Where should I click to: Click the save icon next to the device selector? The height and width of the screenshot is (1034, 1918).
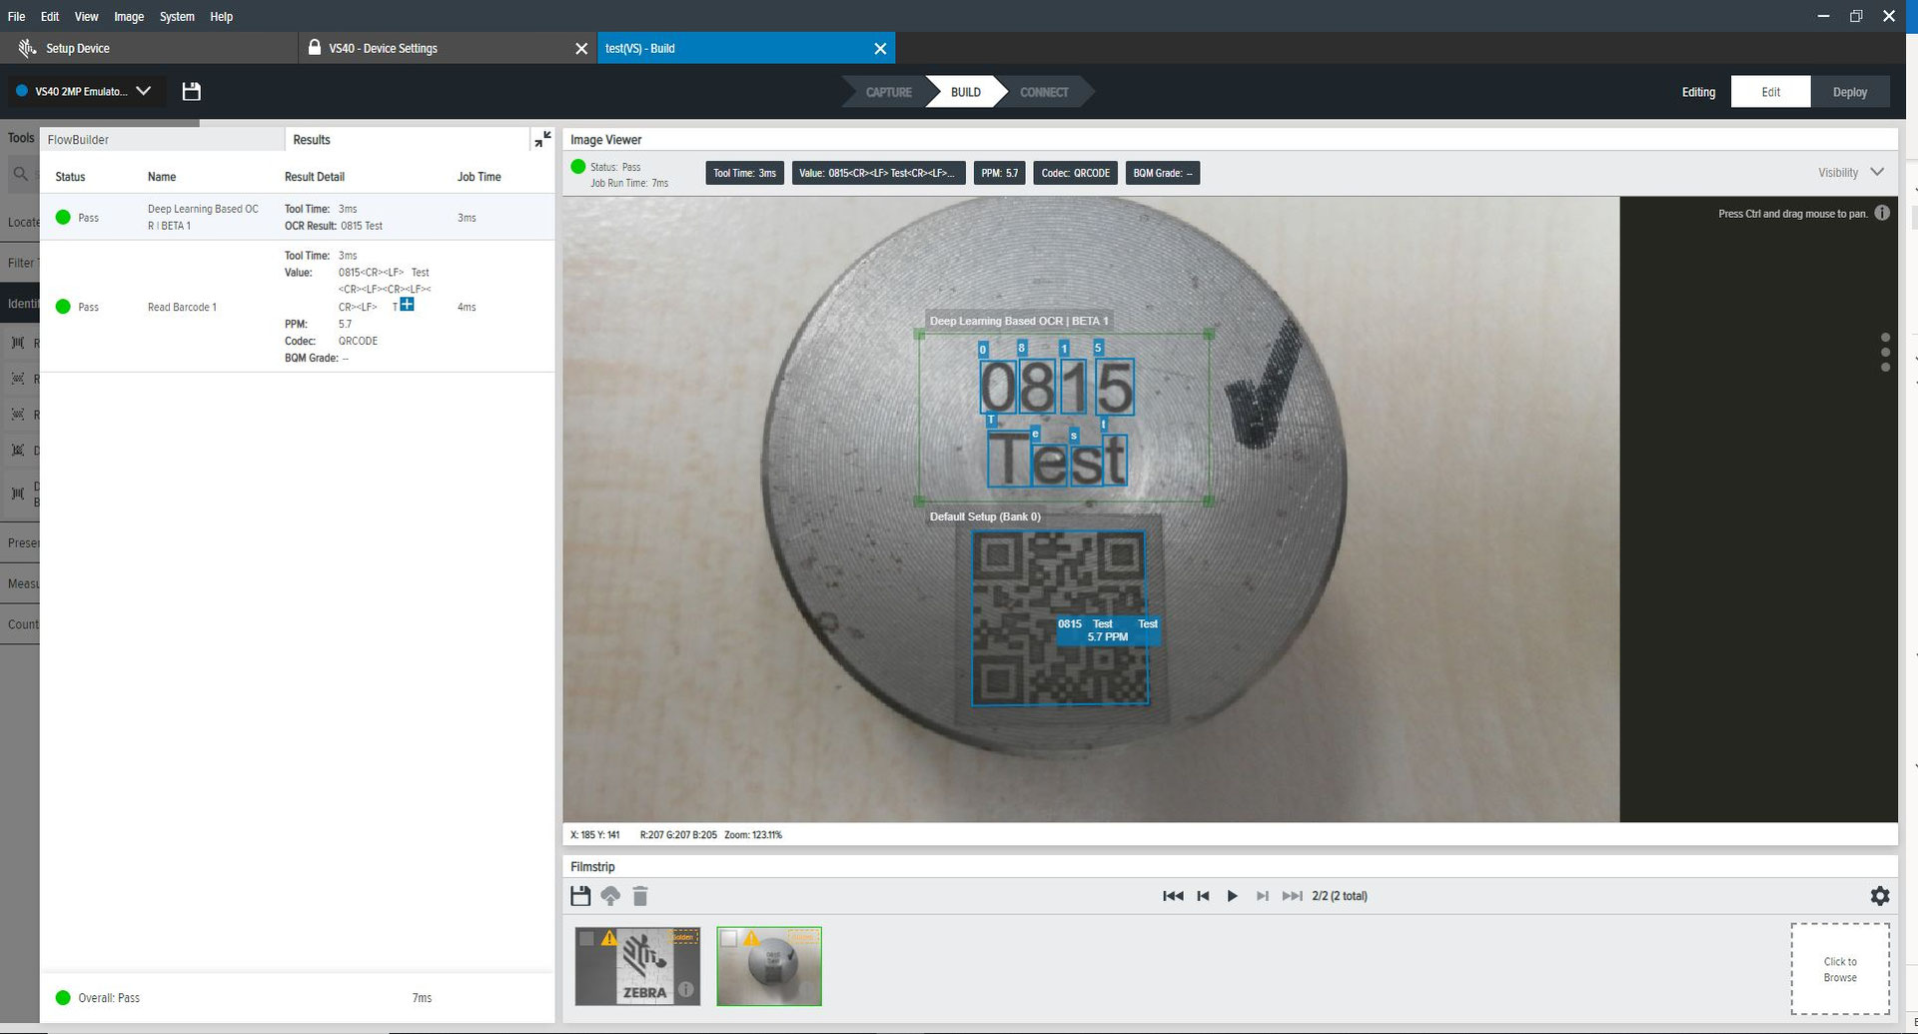click(x=191, y=91)
